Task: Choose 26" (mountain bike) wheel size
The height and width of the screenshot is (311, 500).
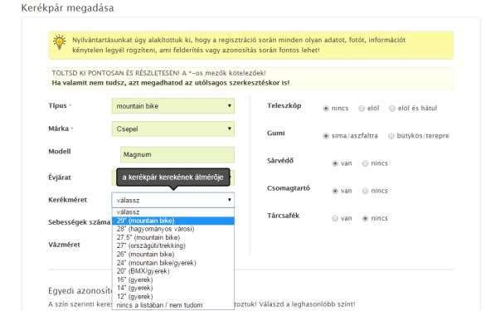Action: point(173,255)
